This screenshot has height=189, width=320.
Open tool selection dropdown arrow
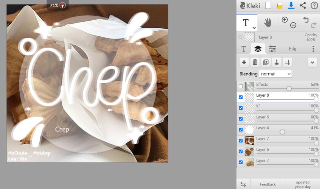click(x=254, y=28)
